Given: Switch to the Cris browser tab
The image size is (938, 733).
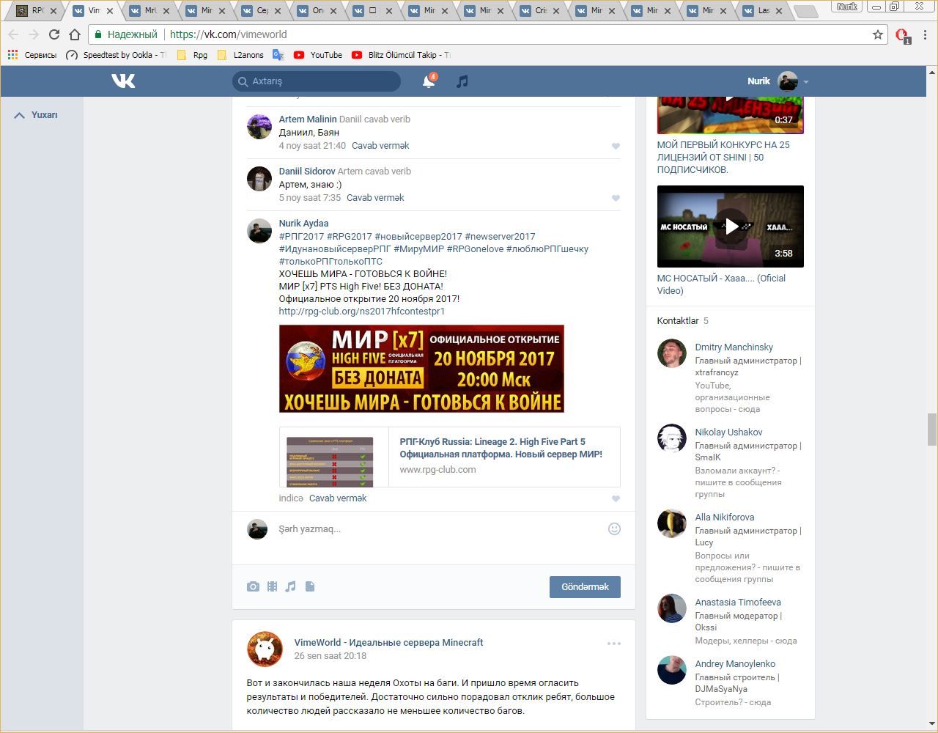Looking at the screenshot, I should [541, 11].
